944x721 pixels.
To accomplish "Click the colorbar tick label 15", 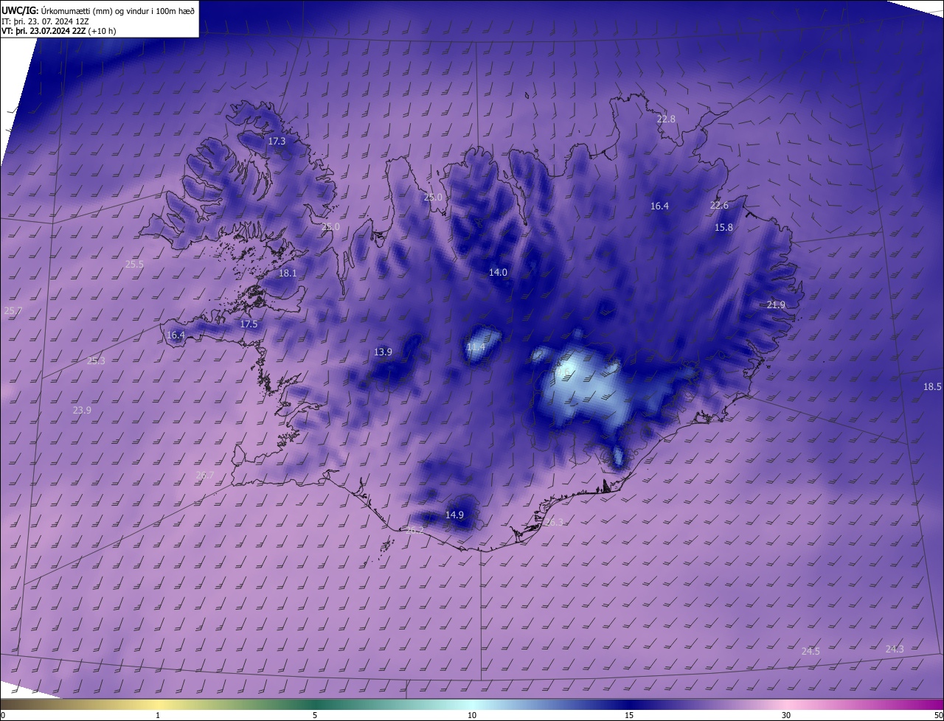I will 629,715.
